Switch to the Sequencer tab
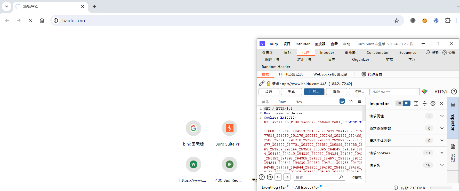Image resolution: width=460 pixels, height=191 pixels. click(x=408, y=52)
